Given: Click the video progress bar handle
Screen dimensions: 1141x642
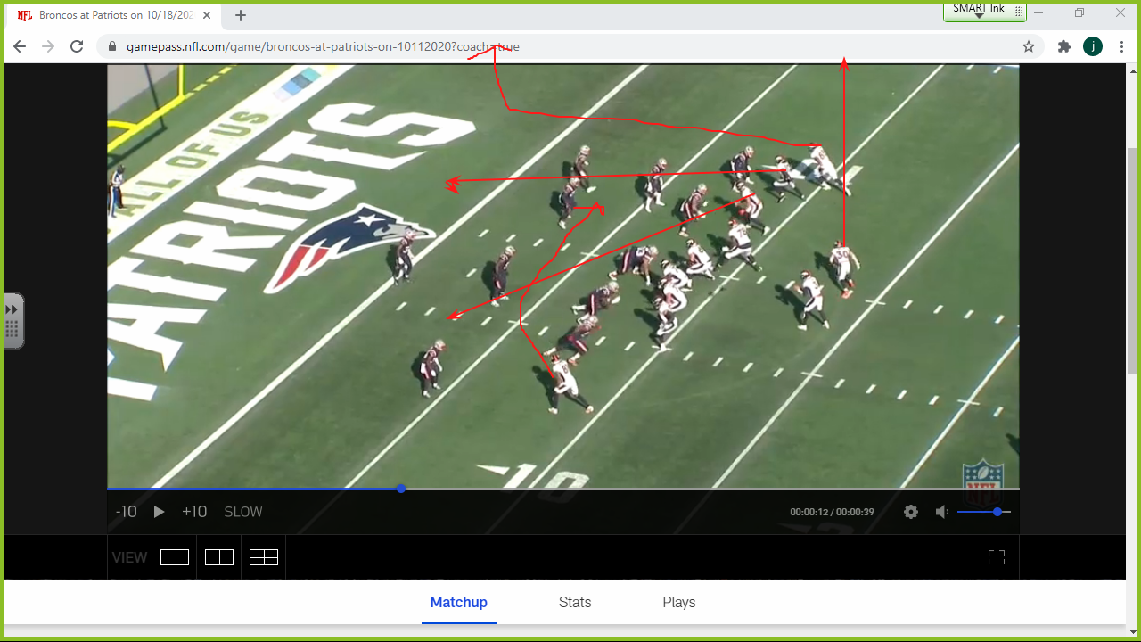Looking at the screenshot, I should point(401,489).
